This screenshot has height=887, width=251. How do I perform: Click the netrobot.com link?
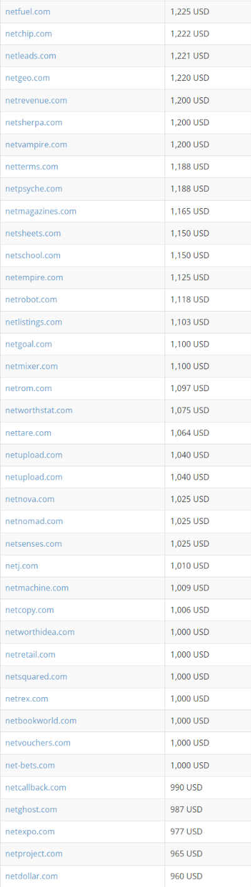click(x=31, y=300)
